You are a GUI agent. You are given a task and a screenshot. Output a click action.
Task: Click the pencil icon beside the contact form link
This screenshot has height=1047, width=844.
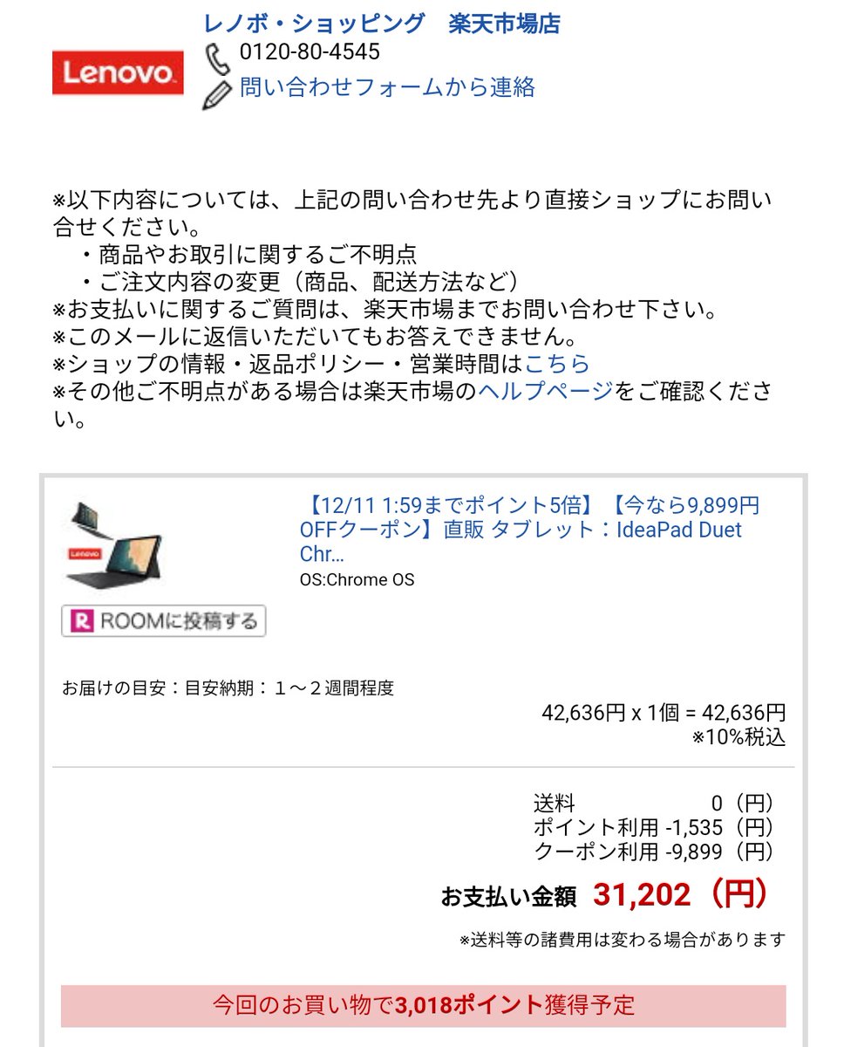pyautogui.click(x=218, y=92)
